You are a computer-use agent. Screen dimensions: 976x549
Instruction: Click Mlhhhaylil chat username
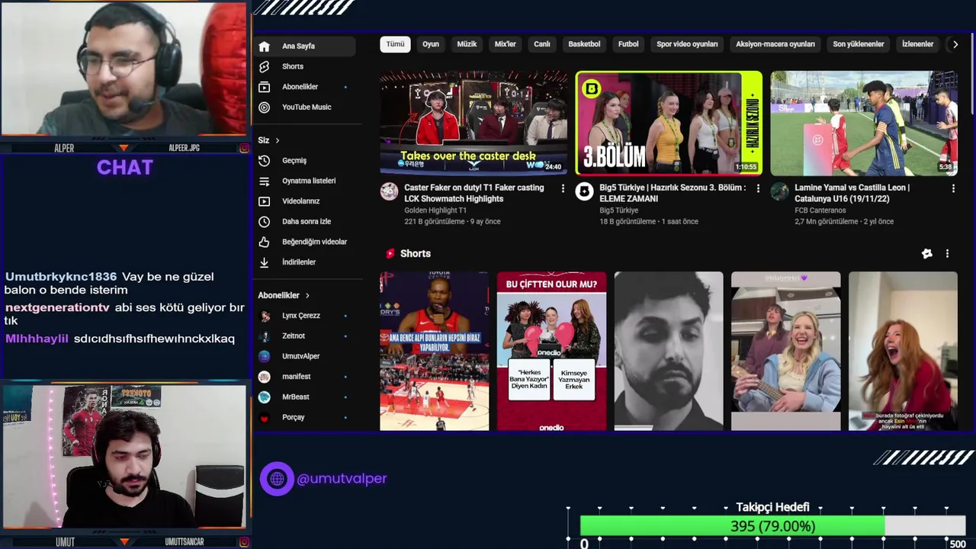37,339
